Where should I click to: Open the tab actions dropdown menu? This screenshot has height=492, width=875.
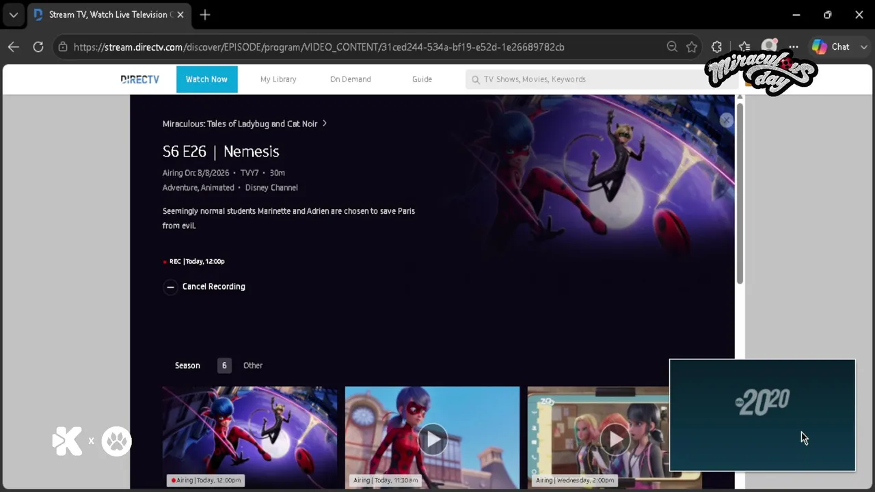pos(14,14)
